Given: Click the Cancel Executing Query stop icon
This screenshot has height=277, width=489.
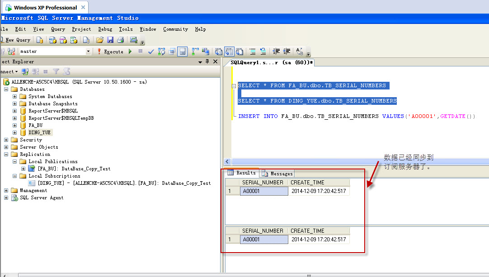Looking at the screenshot, I should (x=141, y=52).
